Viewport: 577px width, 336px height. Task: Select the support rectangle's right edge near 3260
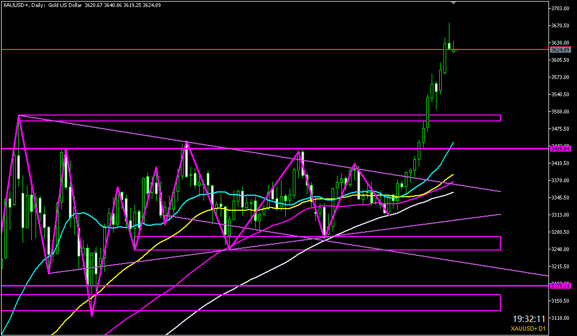pyautogui.click(x=501, y=243)
